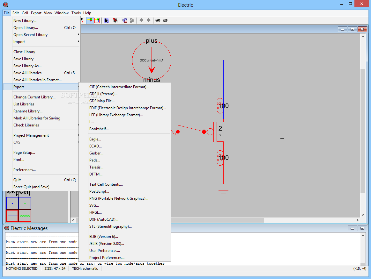Export PNG (Portable Network Graphics)

pos(125,198)
